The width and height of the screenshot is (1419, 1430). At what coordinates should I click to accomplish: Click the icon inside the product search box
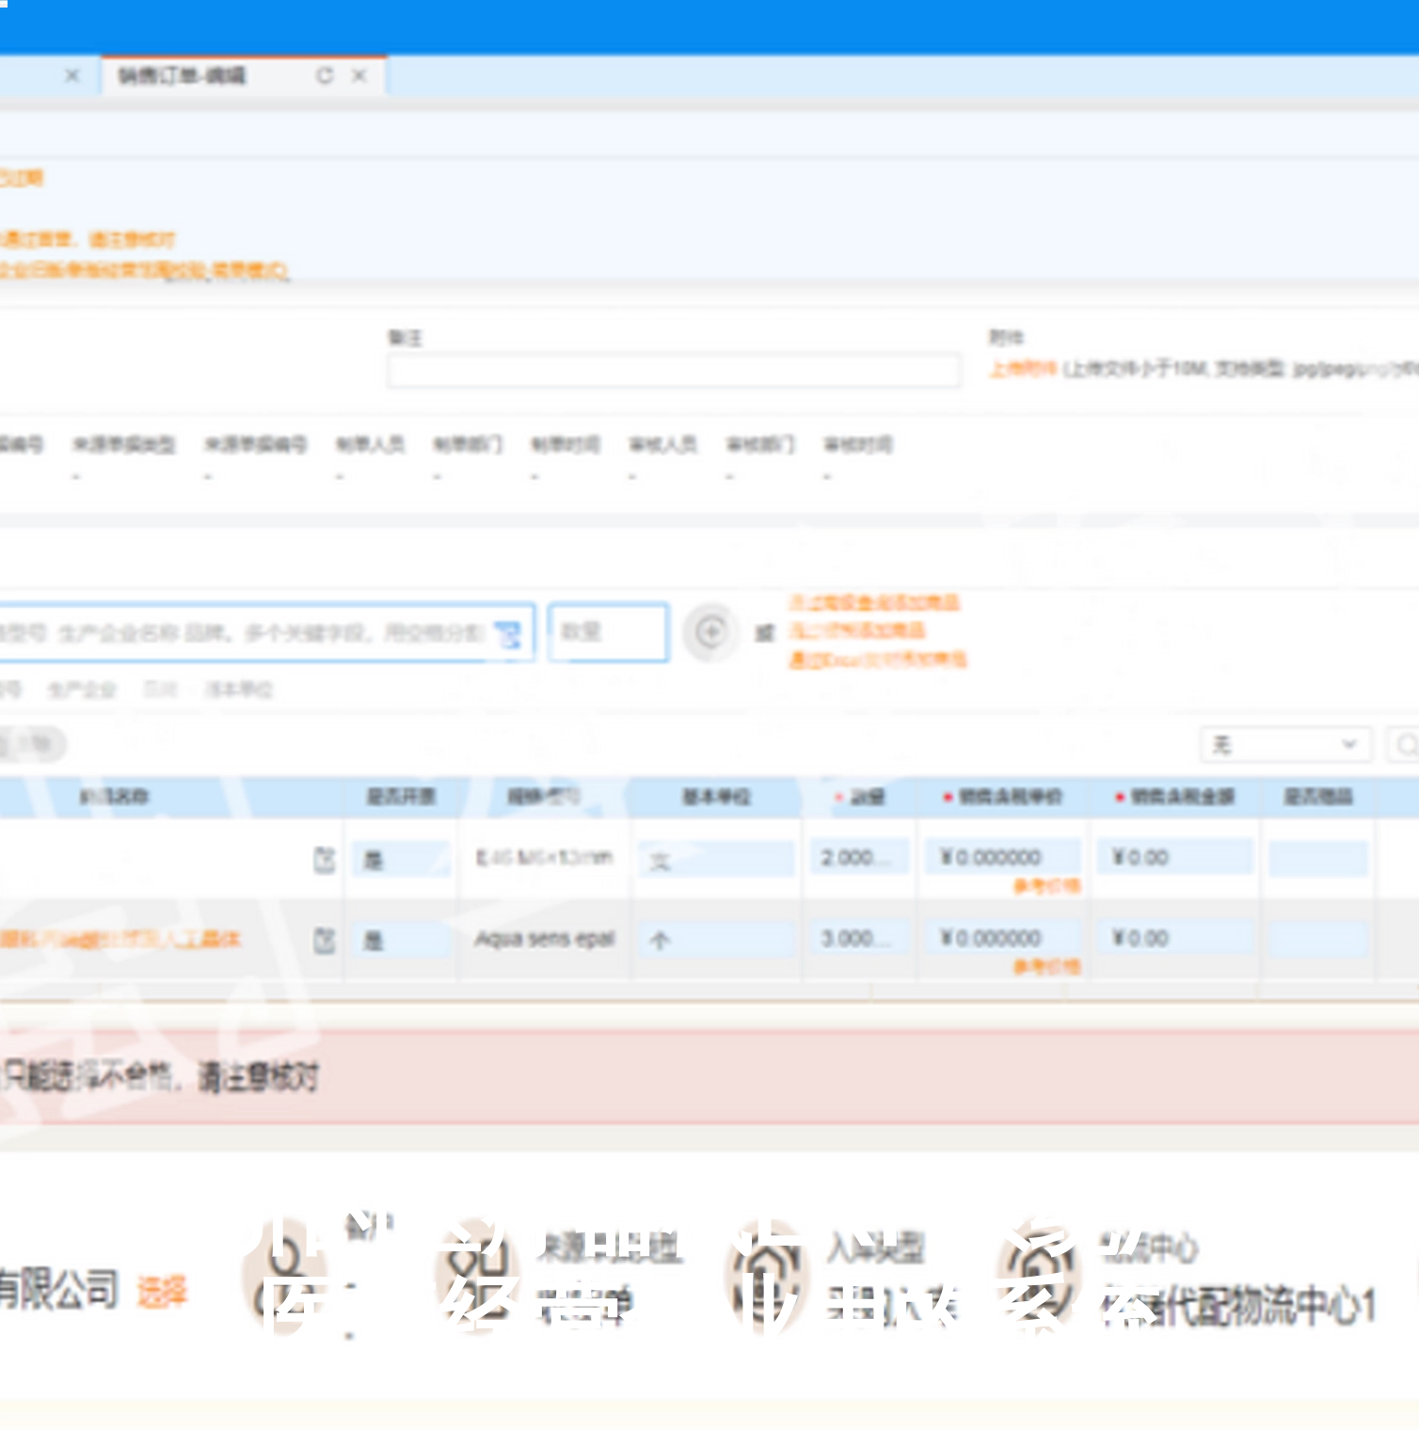pos(508,633)
